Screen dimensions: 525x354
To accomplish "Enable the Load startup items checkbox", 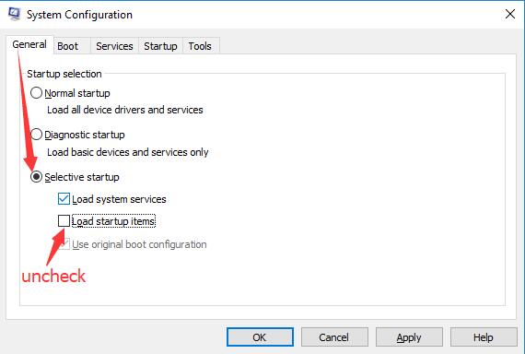I will 64,221.
